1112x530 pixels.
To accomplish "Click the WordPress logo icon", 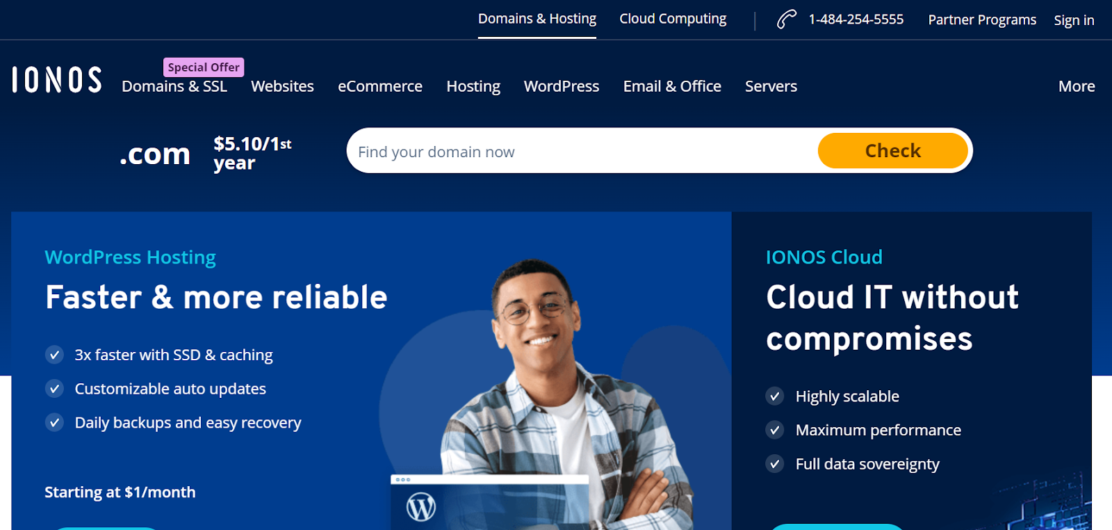I will tap(421, 507).
